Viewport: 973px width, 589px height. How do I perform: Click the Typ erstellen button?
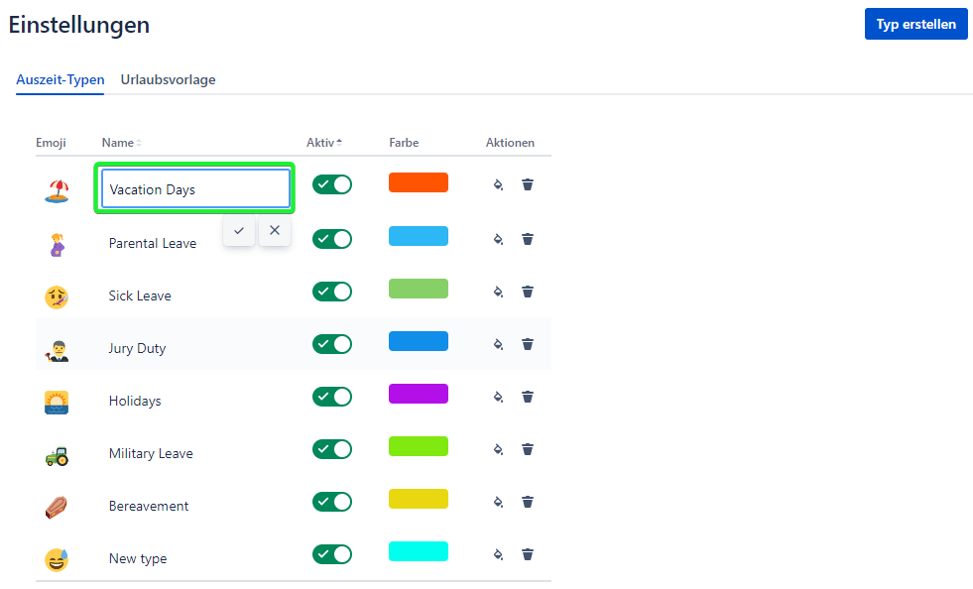tap(915, 25)
